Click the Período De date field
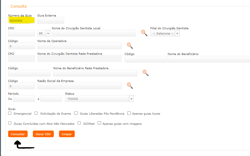This screenshot has height=156, width=250. coord(24,99)
